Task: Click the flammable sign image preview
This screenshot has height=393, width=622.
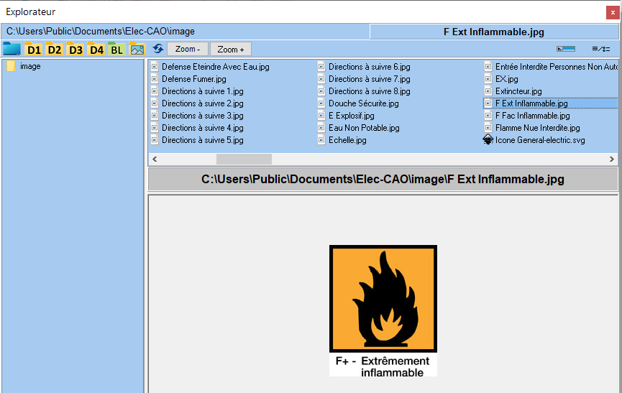Action: pyautogui.click(x=383, y=310)
